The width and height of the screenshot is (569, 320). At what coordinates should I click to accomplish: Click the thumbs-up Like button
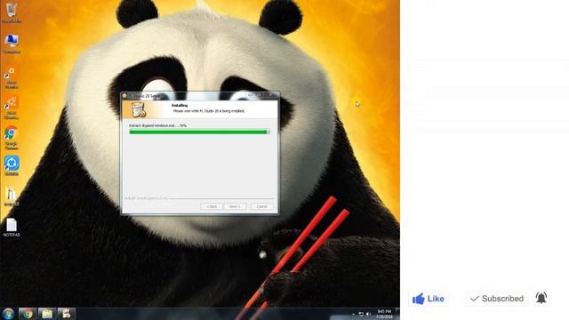[429, 299]
